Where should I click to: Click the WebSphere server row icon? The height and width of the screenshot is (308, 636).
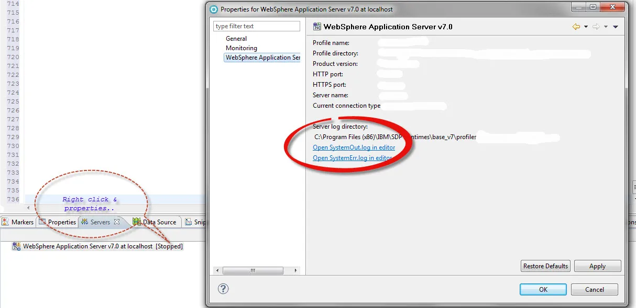(16, 246)
